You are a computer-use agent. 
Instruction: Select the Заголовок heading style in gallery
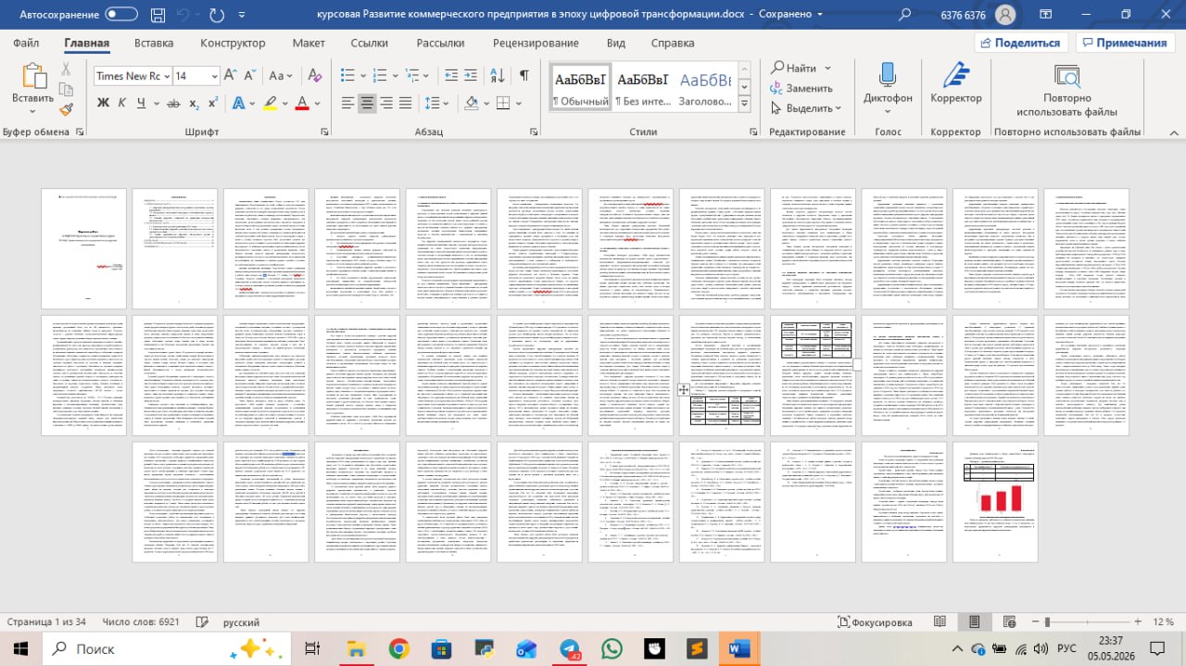(x=705, y=87)
